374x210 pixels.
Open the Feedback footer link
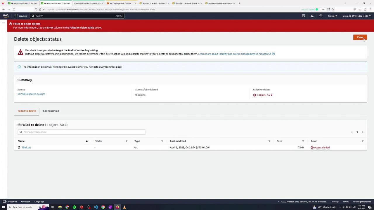(25, 202)
